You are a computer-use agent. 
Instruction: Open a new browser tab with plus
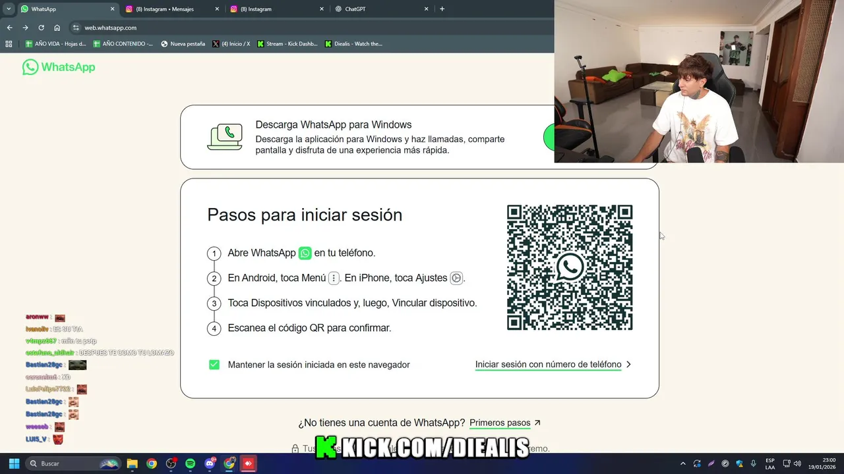coord(442,9)
